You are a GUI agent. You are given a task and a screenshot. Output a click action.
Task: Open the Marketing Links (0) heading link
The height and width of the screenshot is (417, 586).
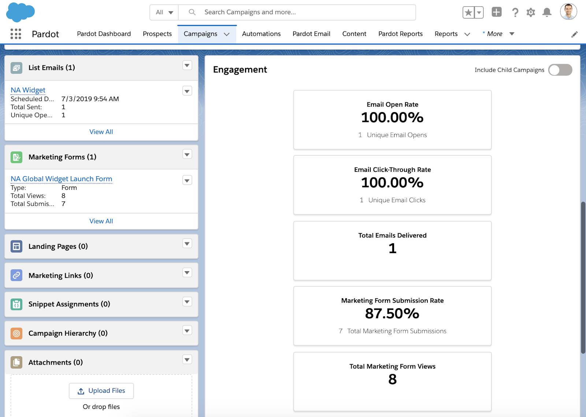[x=61, y=276]
